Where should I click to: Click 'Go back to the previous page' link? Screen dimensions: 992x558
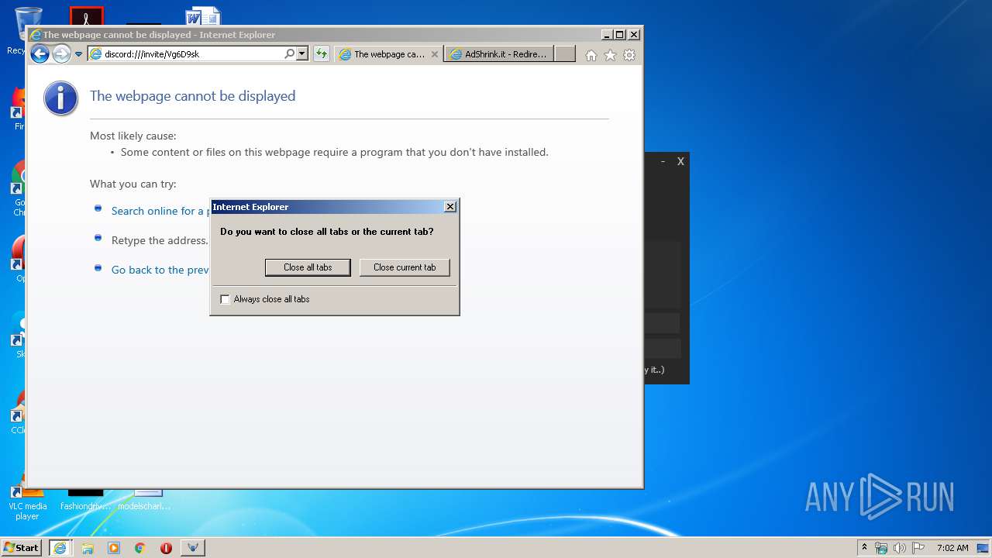coord(160,270)
